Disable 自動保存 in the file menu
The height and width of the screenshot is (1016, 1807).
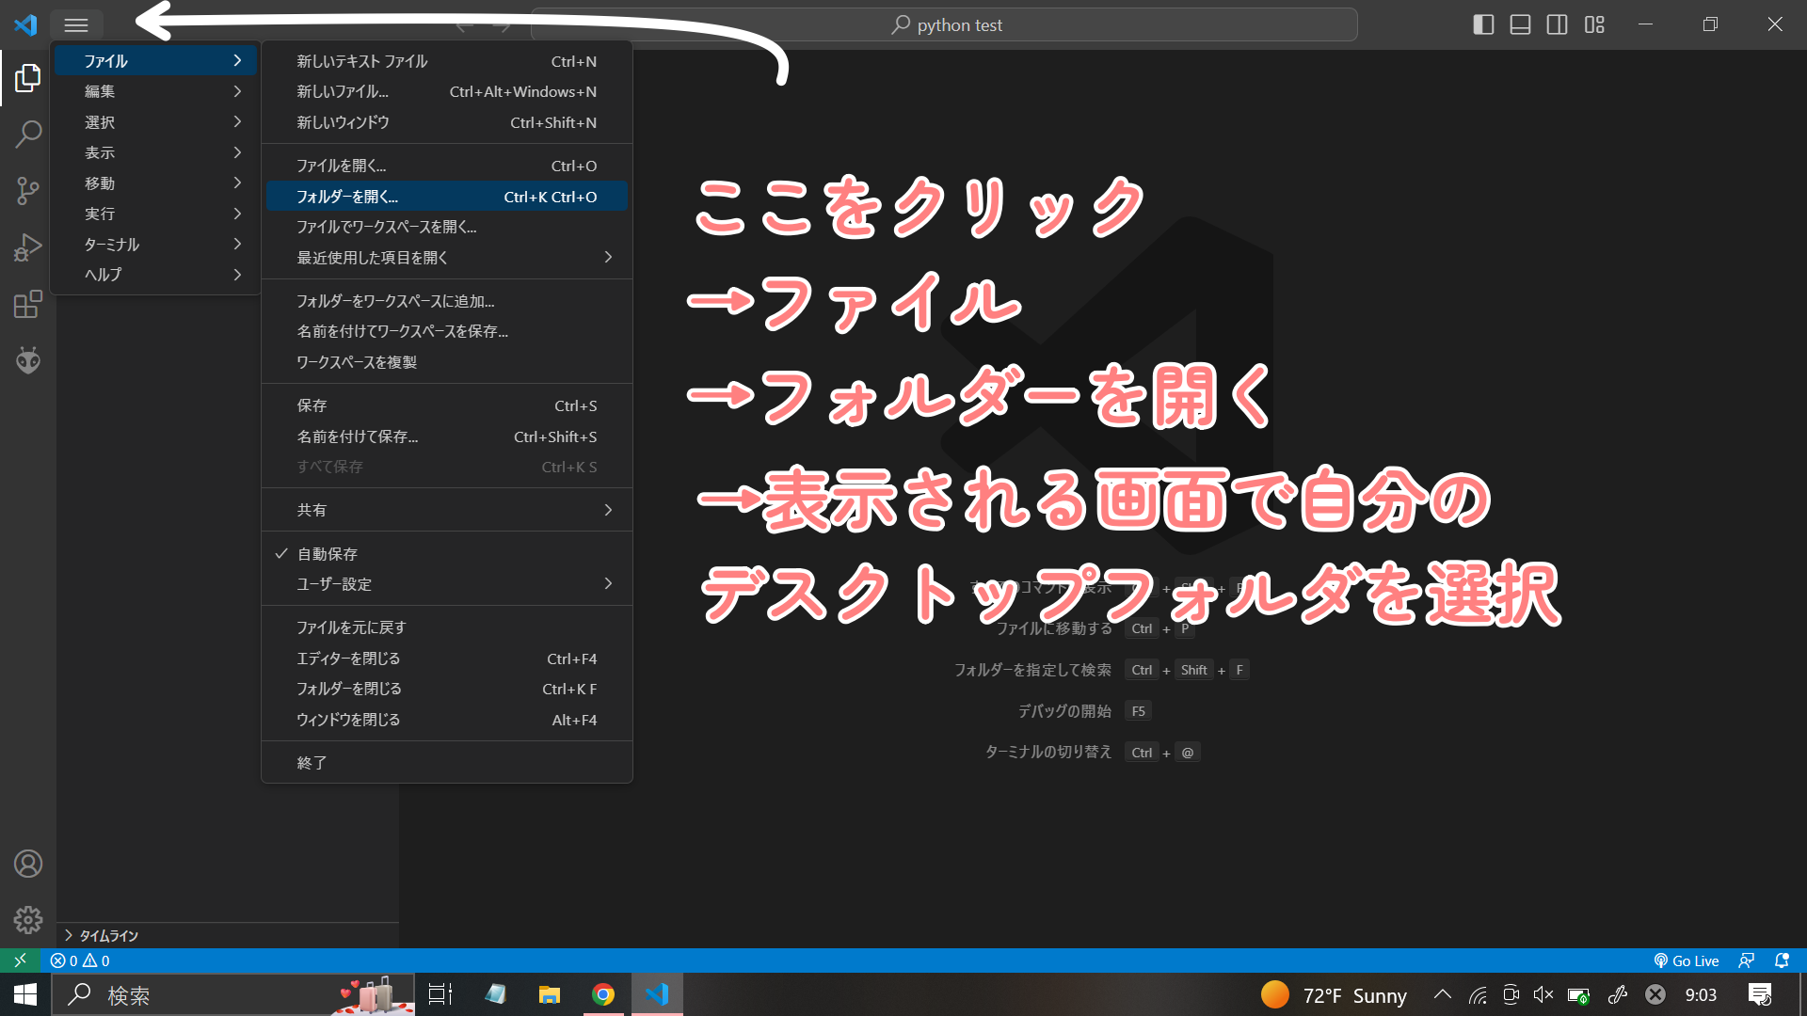(328, 553)
